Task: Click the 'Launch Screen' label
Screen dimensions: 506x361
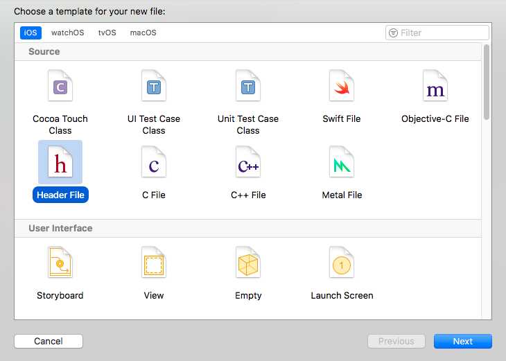Action: coord(342,295)
